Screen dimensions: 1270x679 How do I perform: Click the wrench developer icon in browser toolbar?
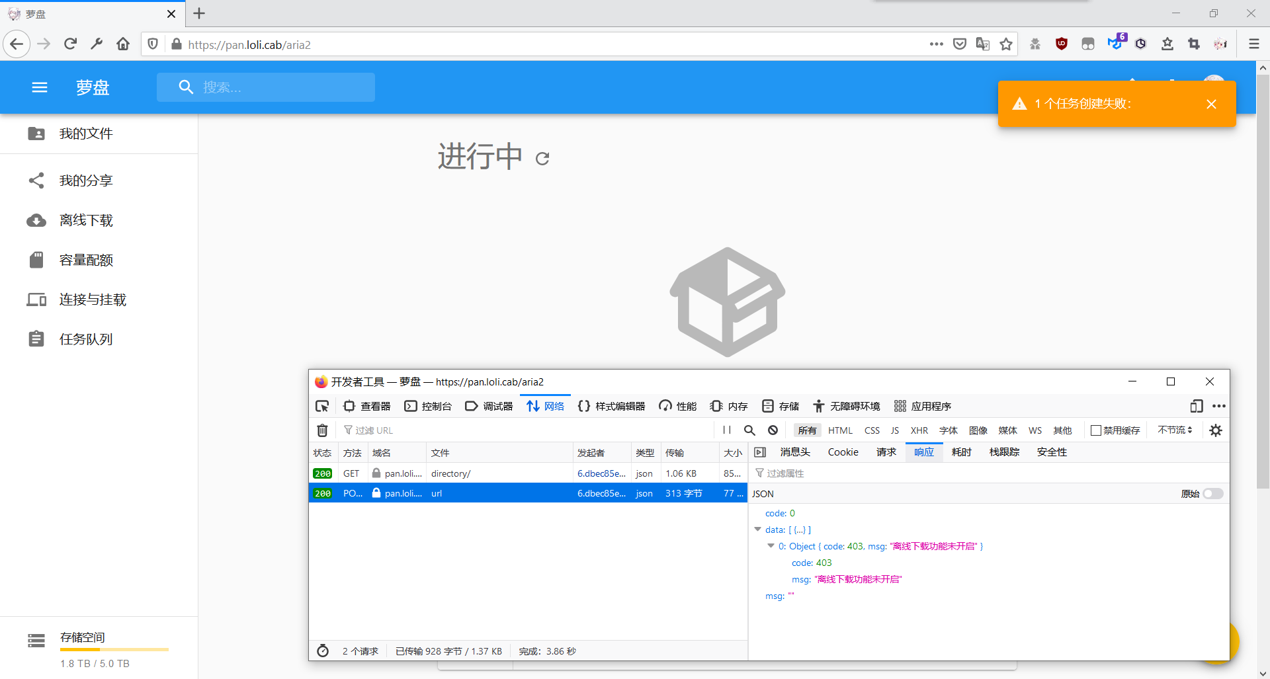pyautogui.click(x=97, y=44)
